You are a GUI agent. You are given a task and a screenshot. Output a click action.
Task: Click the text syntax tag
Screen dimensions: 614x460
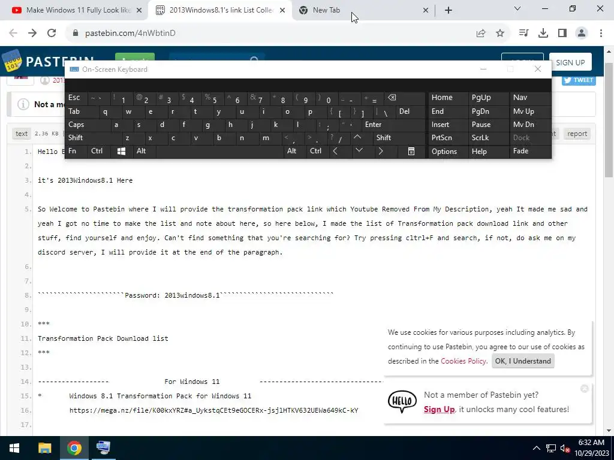(x=22, y=134)
